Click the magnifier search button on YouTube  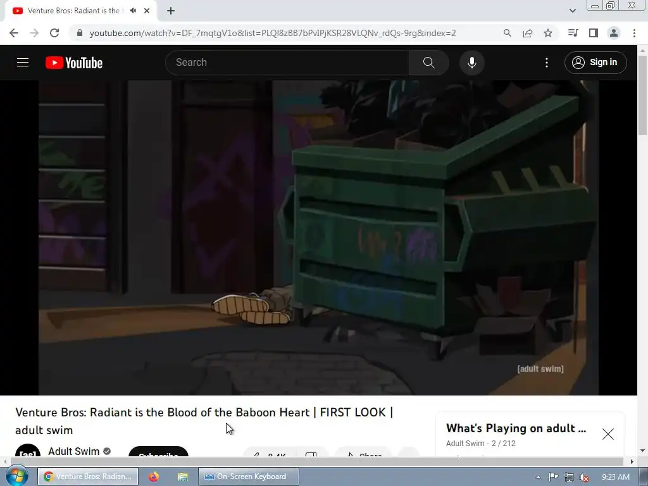point(428,63)
